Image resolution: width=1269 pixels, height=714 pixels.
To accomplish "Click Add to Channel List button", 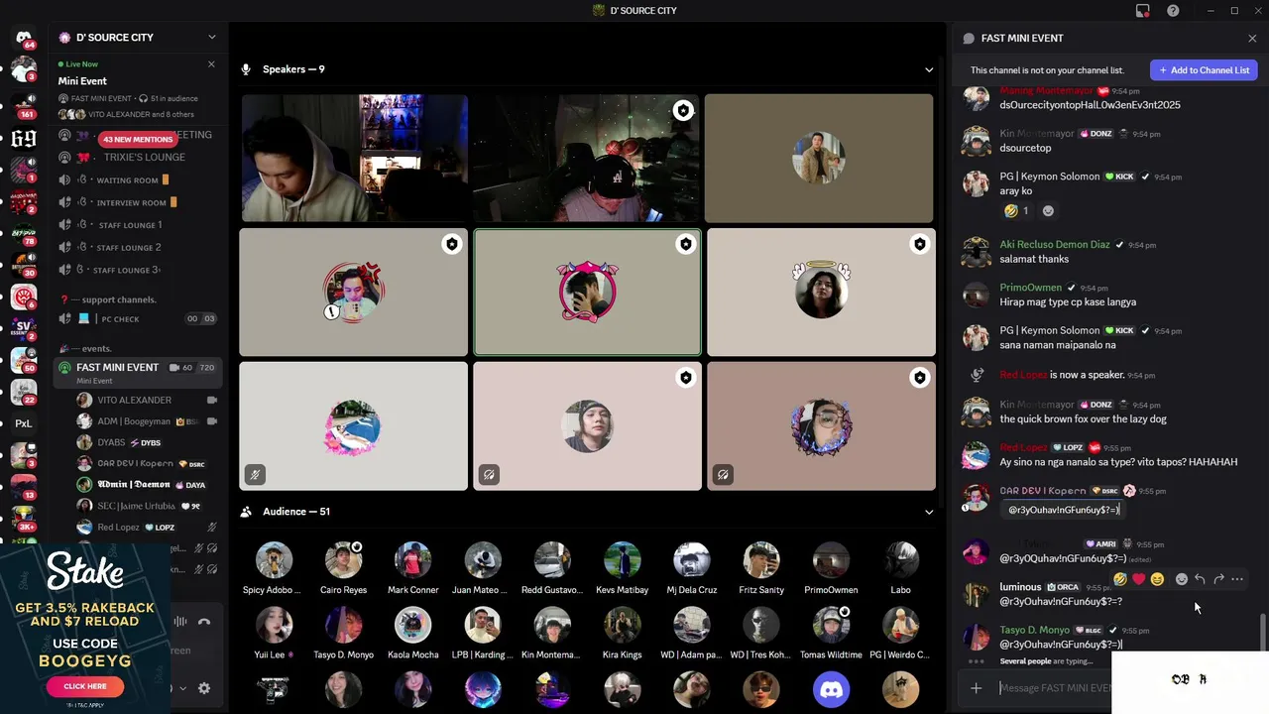I will click(x=1204, y=70).
